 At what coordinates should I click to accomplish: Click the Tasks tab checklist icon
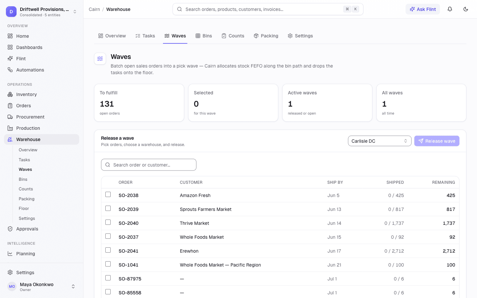point(138,36)
